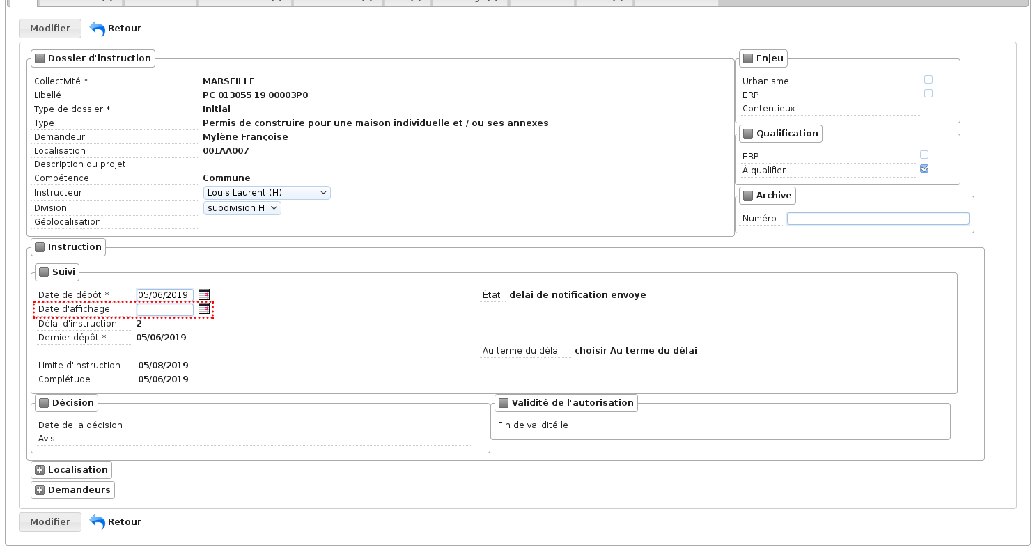Expand the Localisation section

point(40,470)
